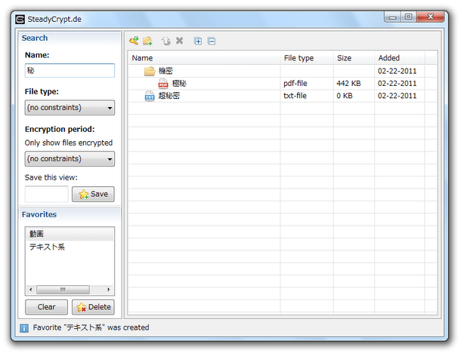The height and width of the screenshot is (353, 461).
Task: Click the Favorites list left scroll arrow
Action: pyautogui.click(x=31, y=290)
